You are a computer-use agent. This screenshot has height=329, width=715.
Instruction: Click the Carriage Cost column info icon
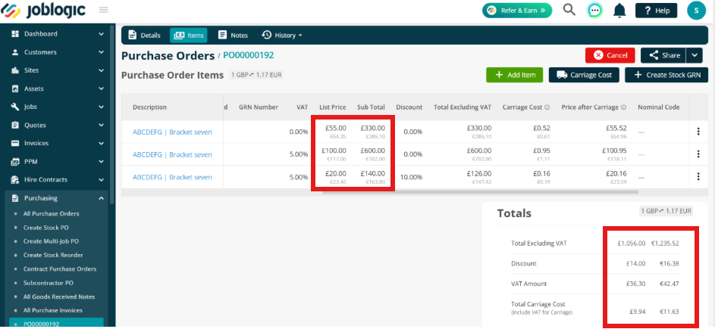[547, 107]
